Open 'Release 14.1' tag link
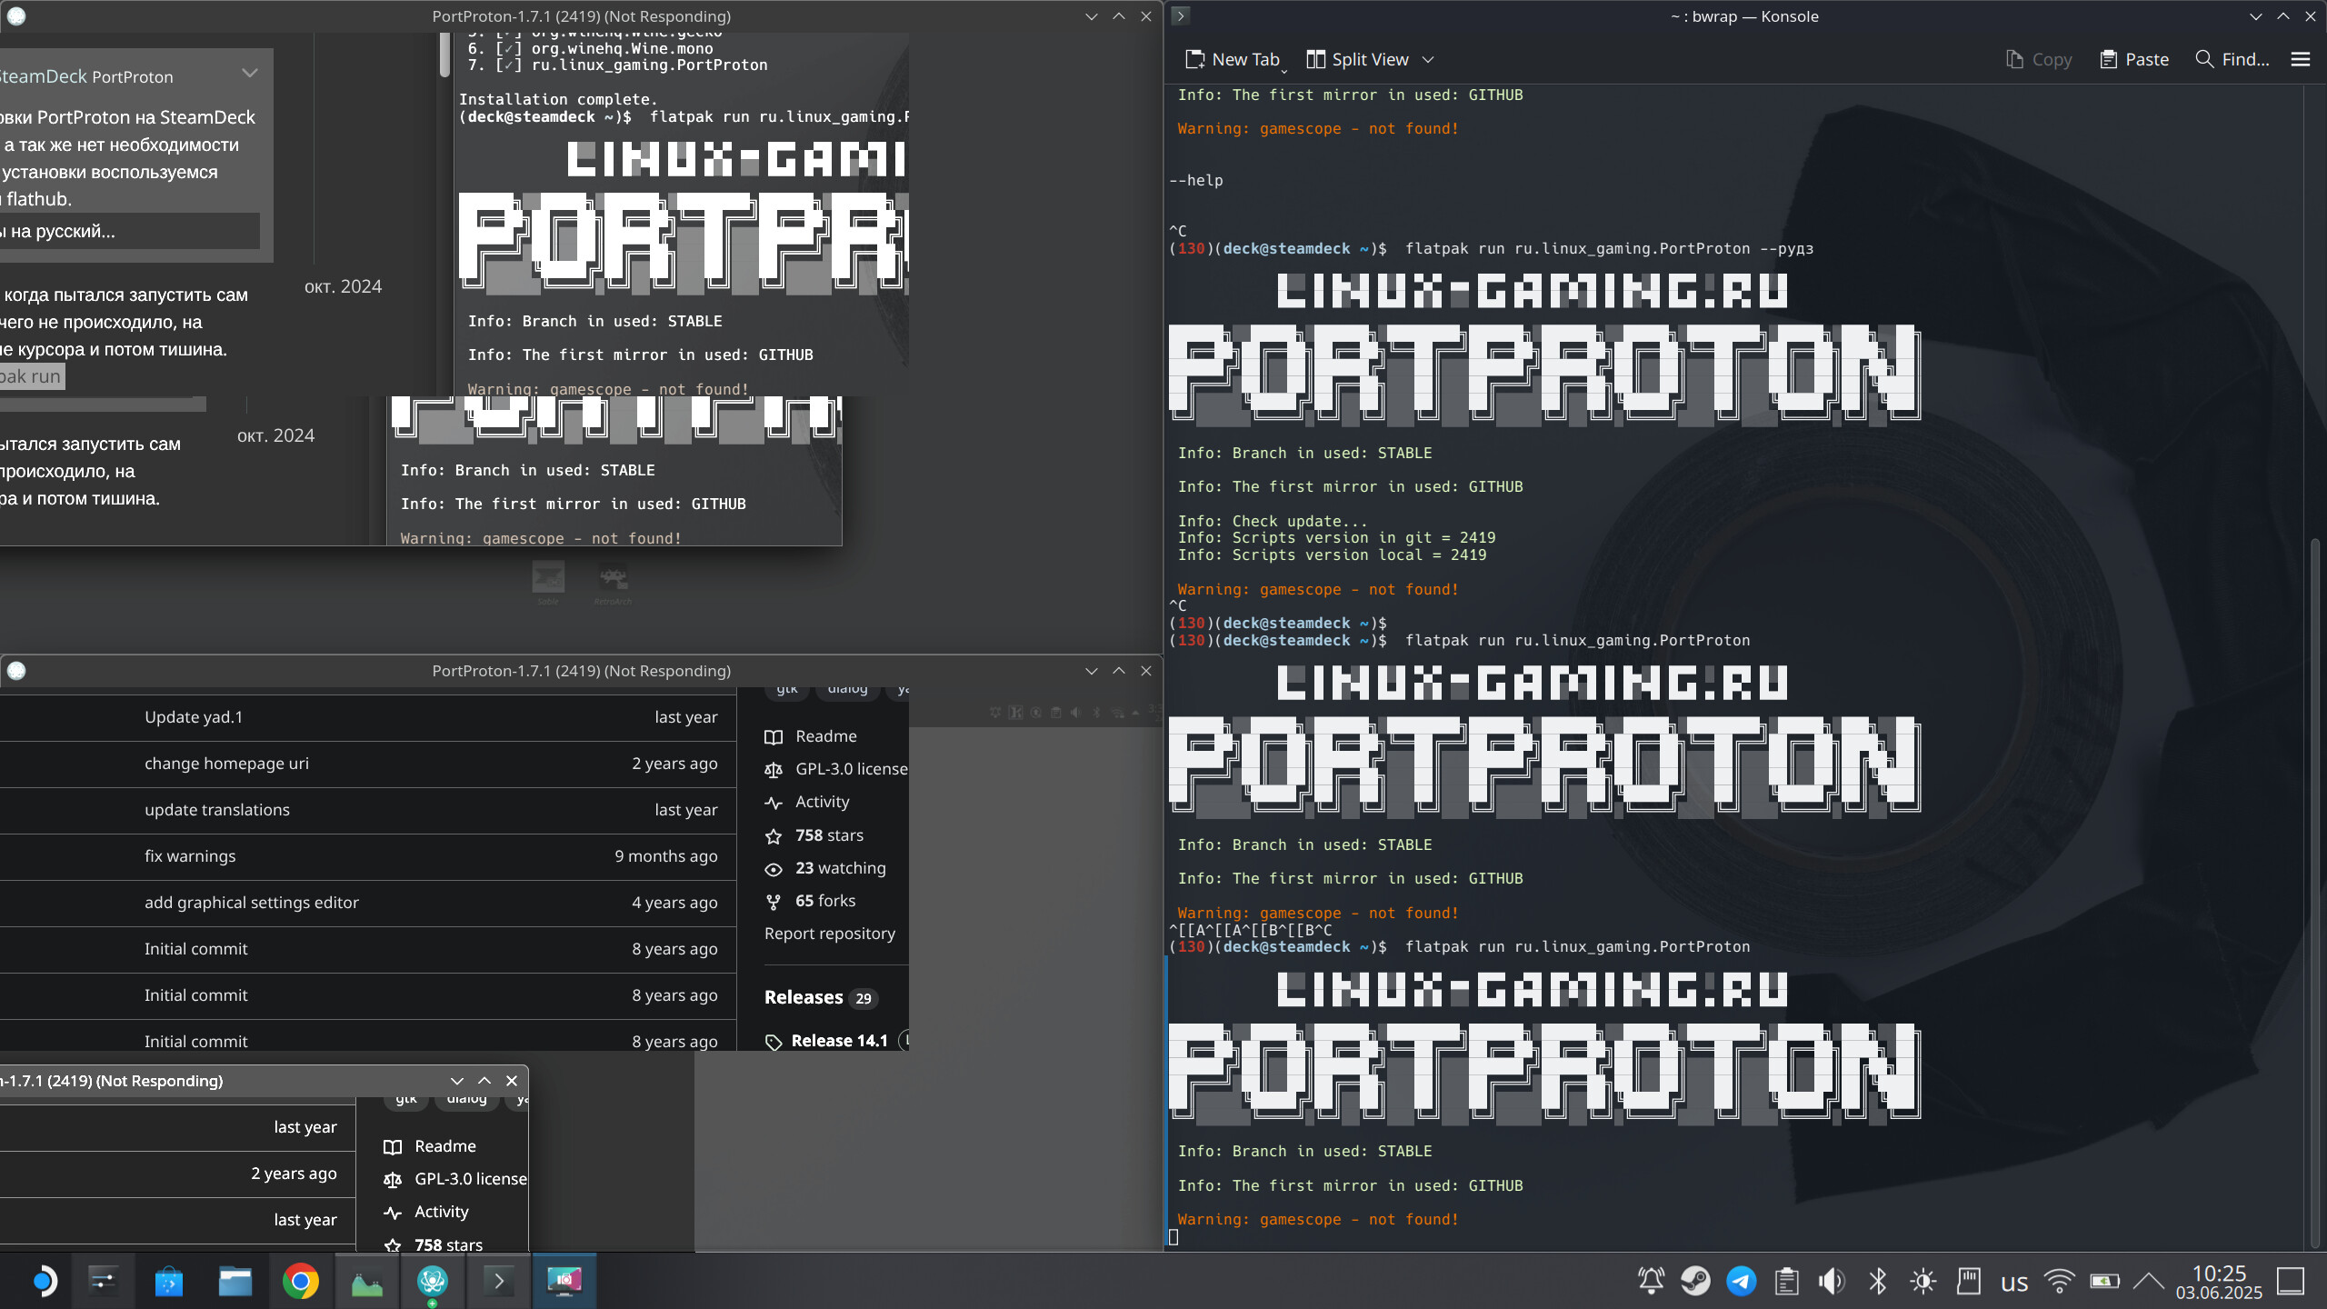 826,1041
